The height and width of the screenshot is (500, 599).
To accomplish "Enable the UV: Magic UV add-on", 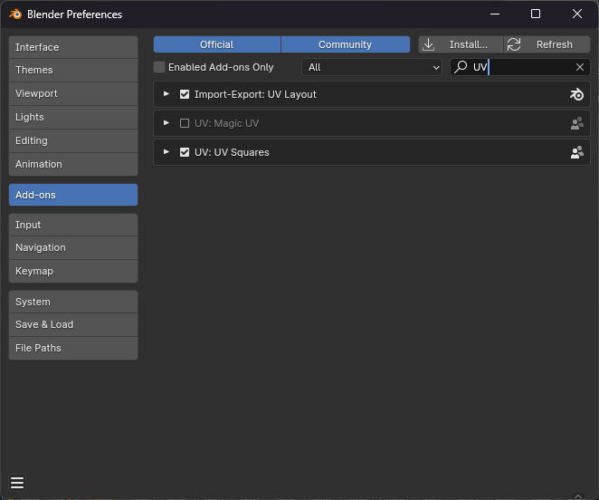I will 185,123.
